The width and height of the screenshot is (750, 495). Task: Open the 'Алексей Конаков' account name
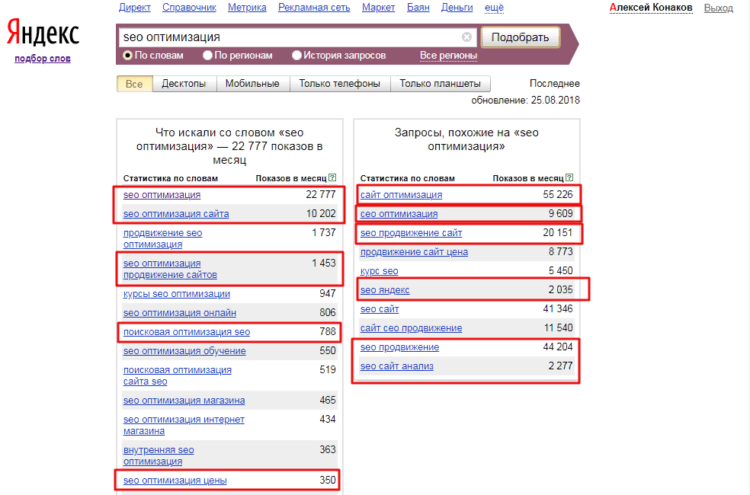pyautogui.click(x=651, y=8)
